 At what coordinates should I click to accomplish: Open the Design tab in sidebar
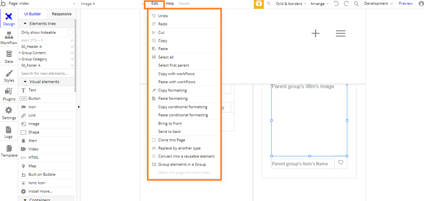click(9, 19)
